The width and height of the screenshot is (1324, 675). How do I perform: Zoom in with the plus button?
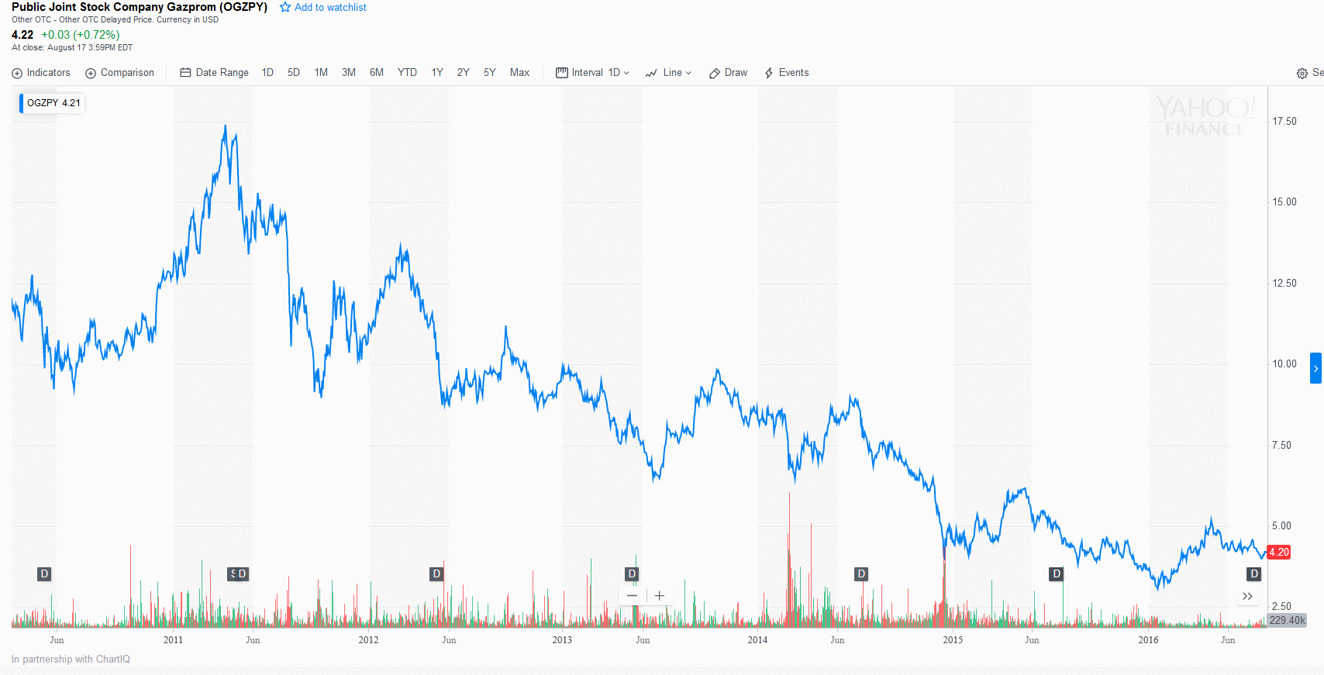pyautogui.click(x=659, y=596)
